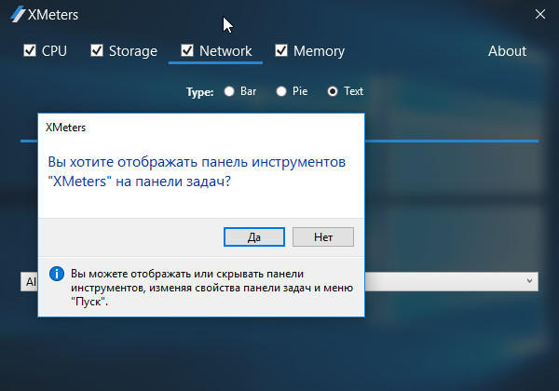Confirm the toolbar prompt with Да
This screenshot has width=559, height=391.
pos(254,236)
